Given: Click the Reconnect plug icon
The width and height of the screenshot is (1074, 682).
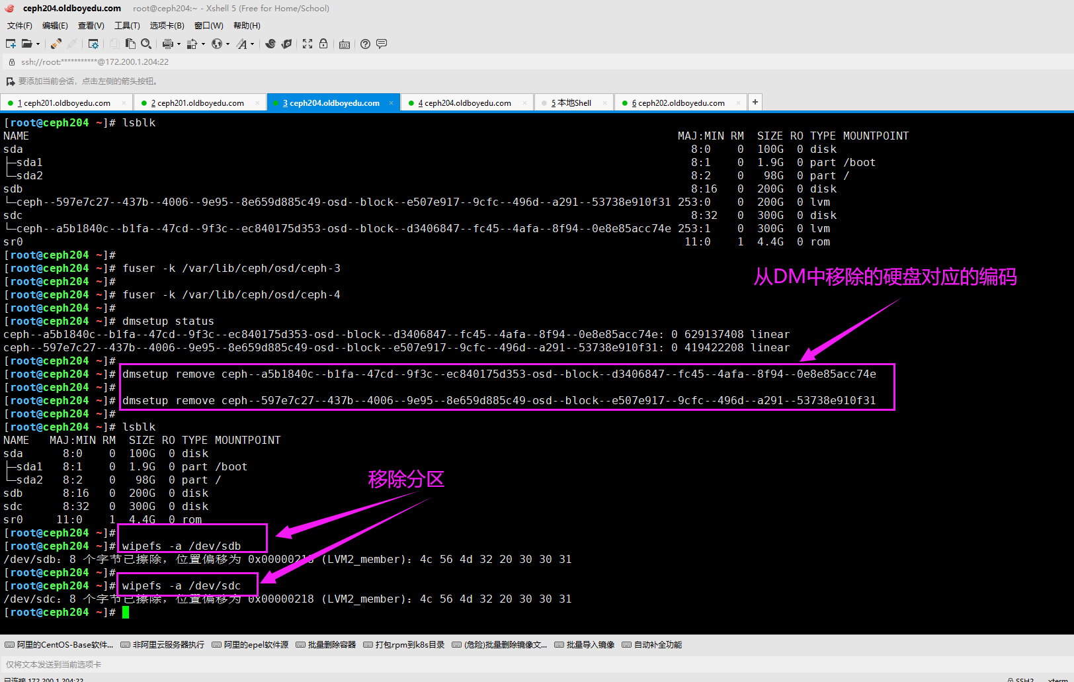Looking at the screenshot, I should point(56,44).
